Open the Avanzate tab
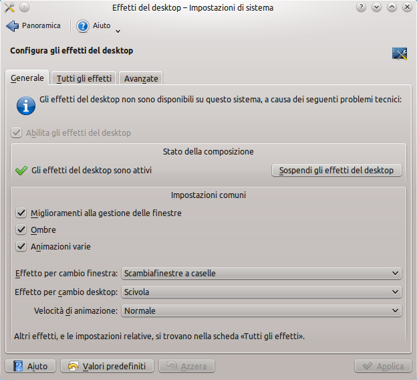The image size is (417, 380). [141, 78]
